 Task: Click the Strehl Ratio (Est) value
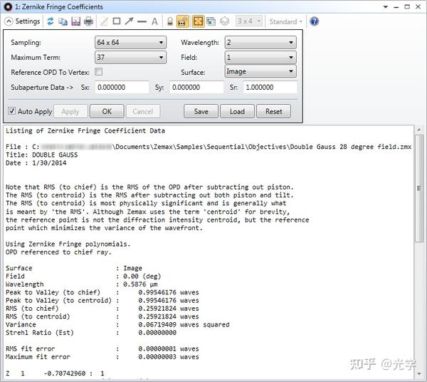[x=157, y=333]
